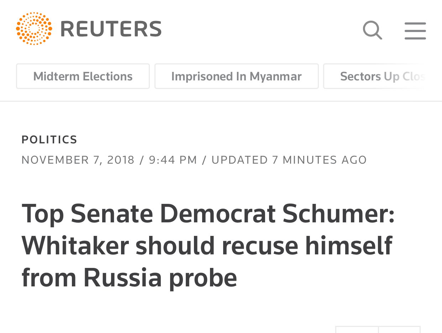Select the Midterm Elections tab
Screen dimensions: 442x333
tap(83, 76)
